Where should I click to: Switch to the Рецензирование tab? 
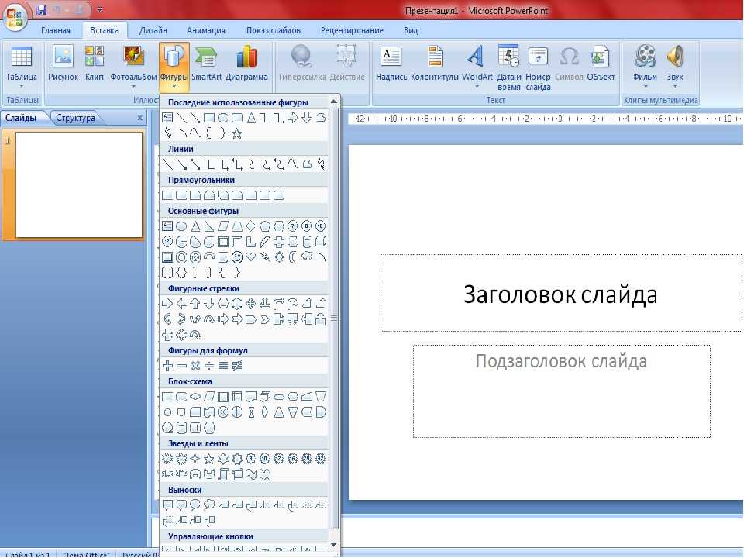pos(352,30)
